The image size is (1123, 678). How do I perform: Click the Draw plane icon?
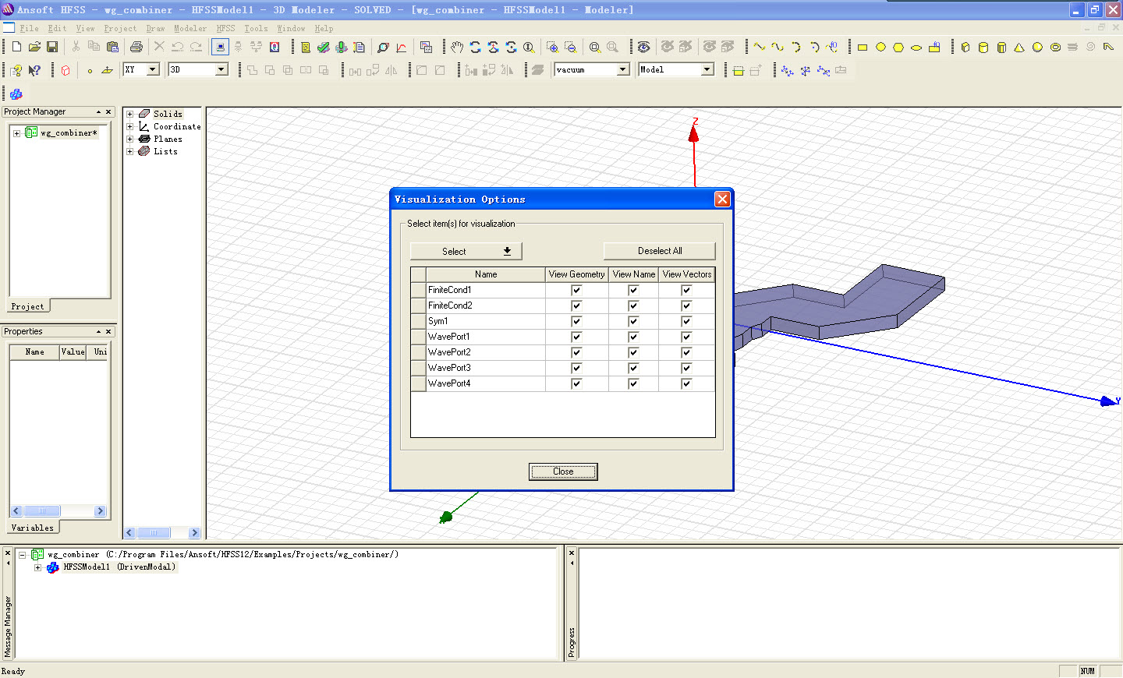pos(108,70)
